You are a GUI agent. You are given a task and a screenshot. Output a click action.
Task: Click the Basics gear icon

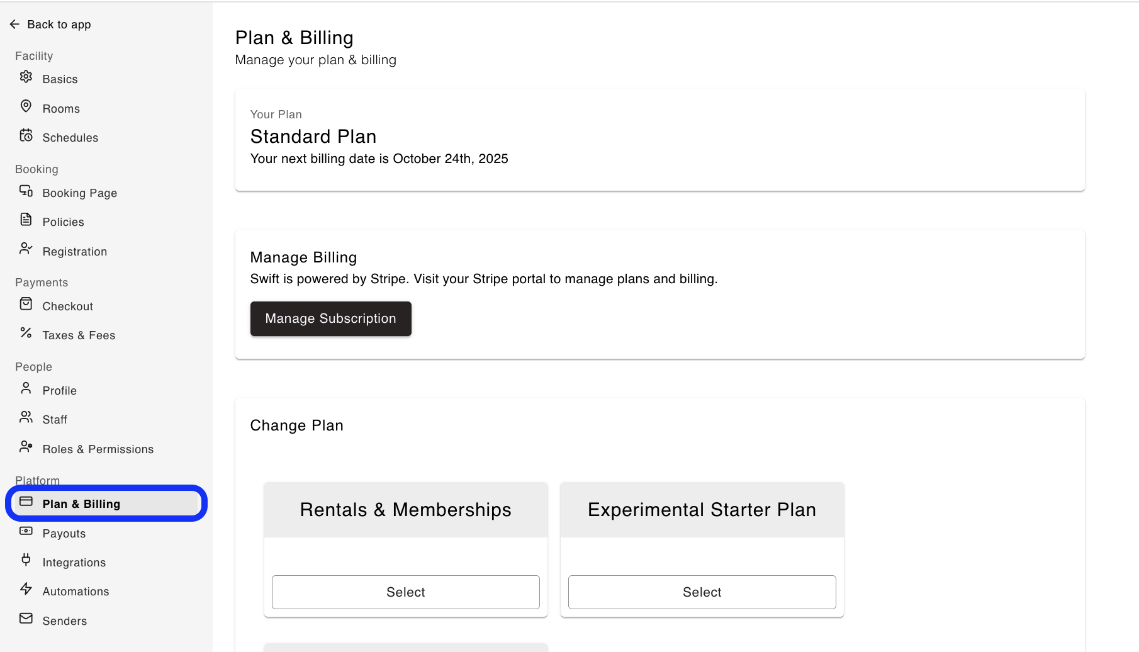(26, 77)
